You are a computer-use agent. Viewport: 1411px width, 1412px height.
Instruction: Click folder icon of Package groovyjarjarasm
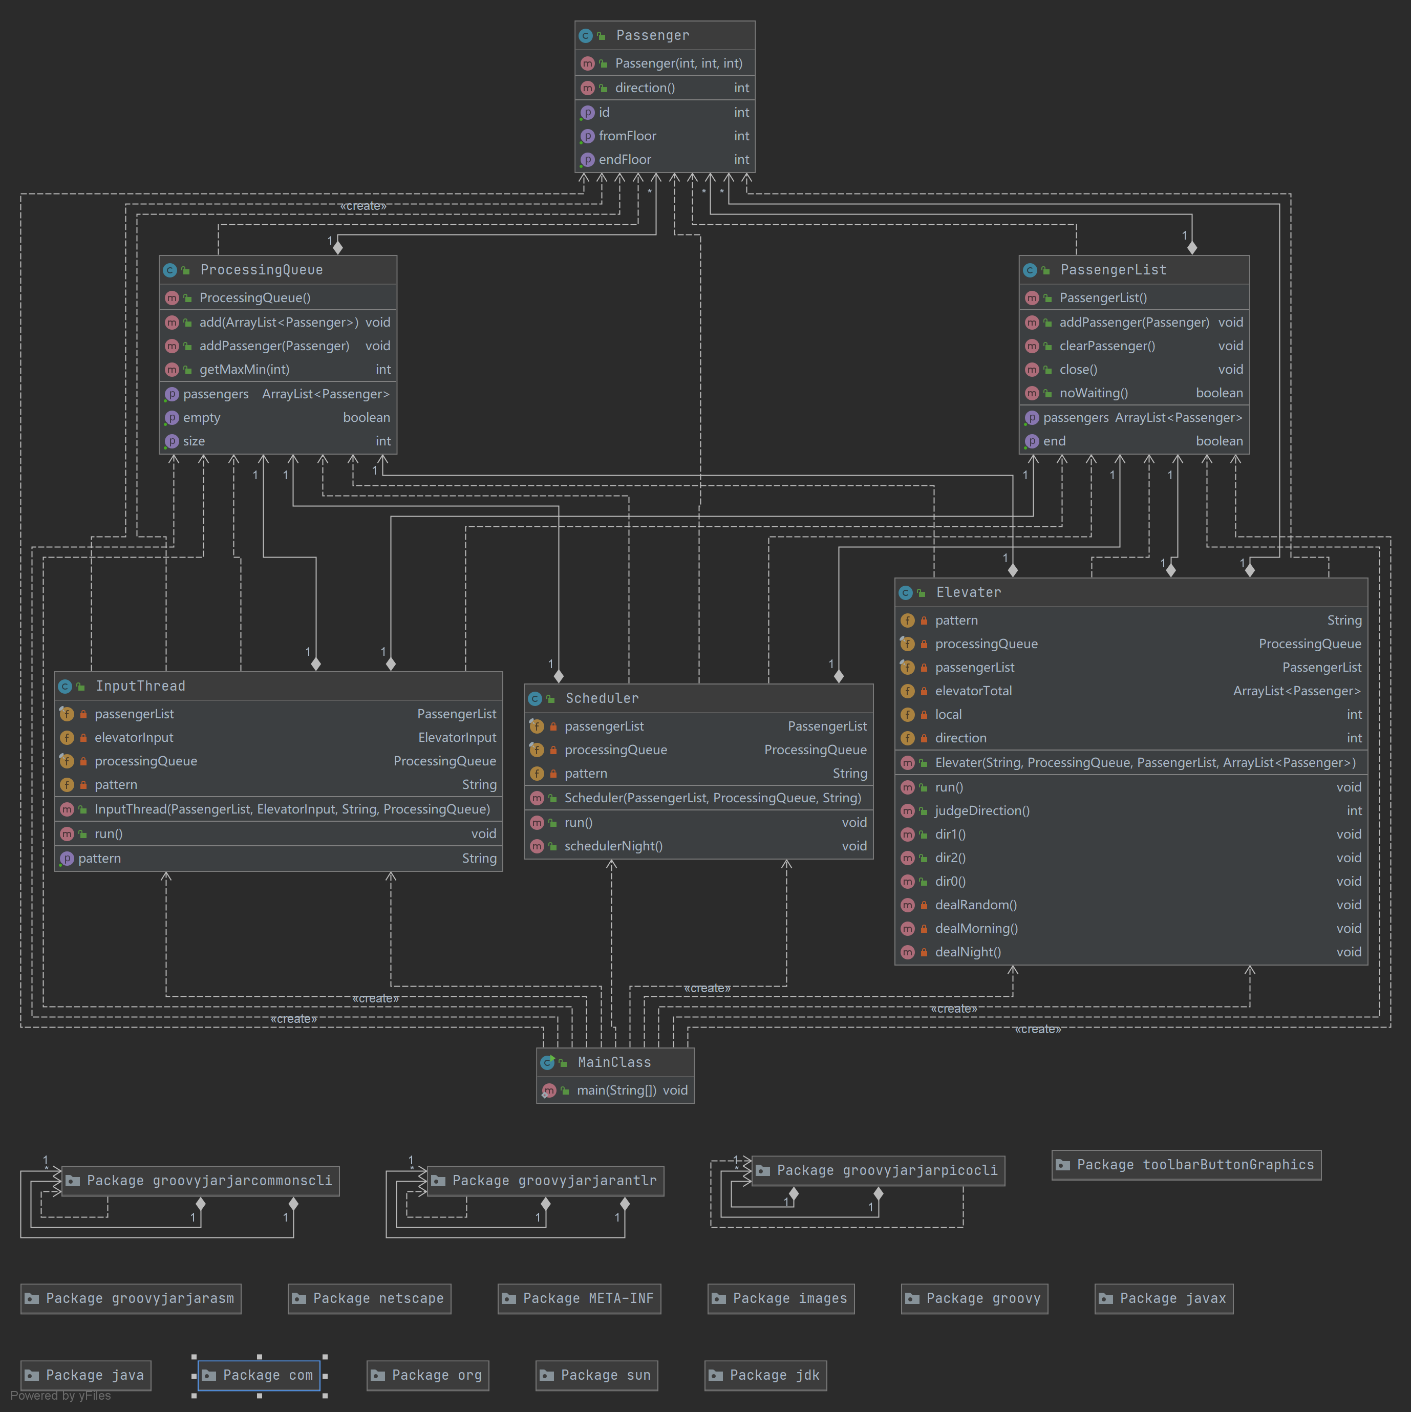point(32,1299)
